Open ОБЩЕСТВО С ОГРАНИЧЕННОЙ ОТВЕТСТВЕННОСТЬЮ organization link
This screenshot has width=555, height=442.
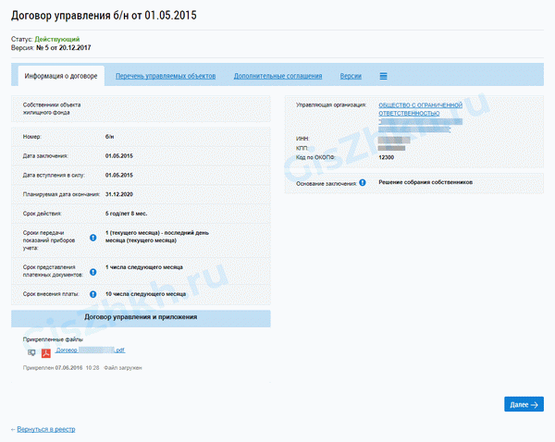(420, 110)
